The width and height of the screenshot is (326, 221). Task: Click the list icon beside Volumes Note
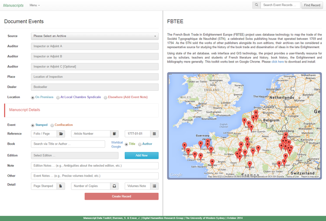pos(154,186)
